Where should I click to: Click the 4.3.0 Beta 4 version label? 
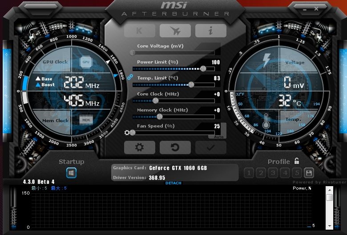(x=39, y=182)
